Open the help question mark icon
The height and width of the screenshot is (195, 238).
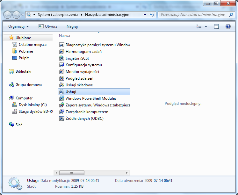point(228,26)
